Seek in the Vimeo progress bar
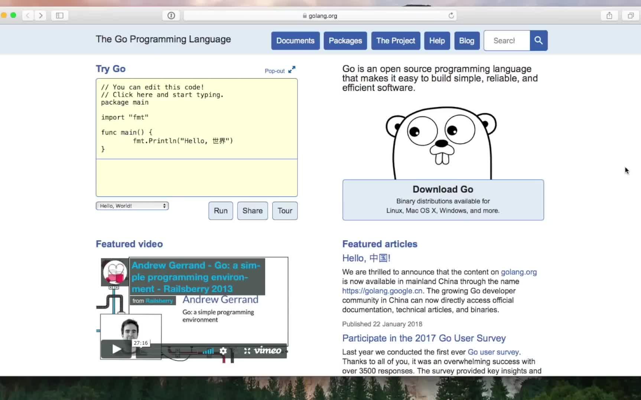Viewport: 641px width, 400px height. 169,351
